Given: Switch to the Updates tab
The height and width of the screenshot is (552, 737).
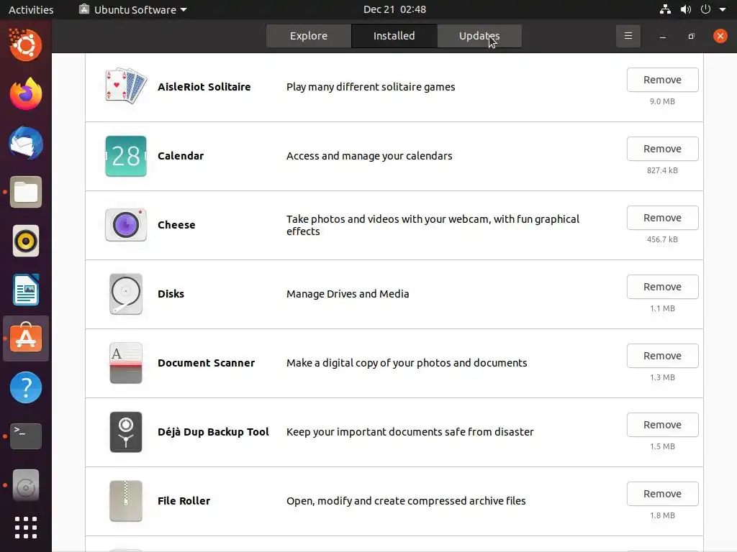Looking at the screenshot, I should (x=479, y=36).
